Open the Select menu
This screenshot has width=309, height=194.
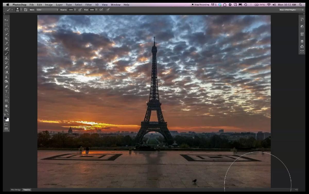tap(79, 5)
